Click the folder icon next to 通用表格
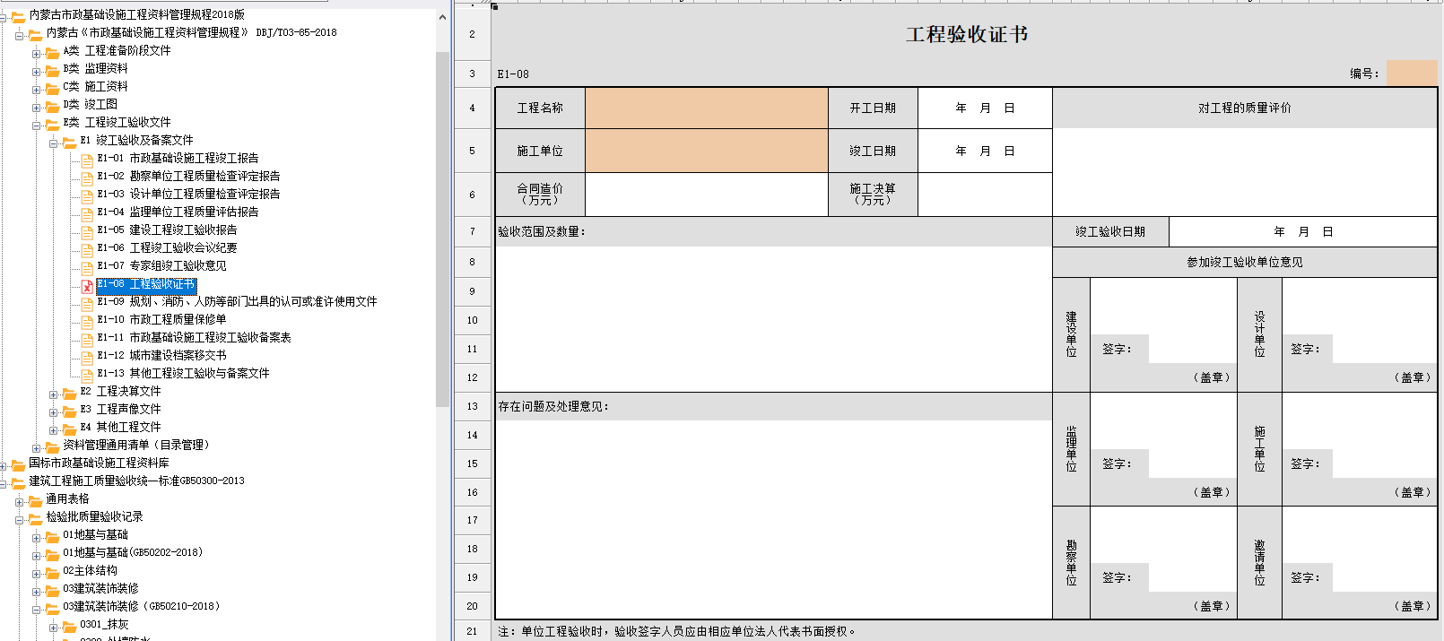This screenshot has height=641, width=1444. 35,501
